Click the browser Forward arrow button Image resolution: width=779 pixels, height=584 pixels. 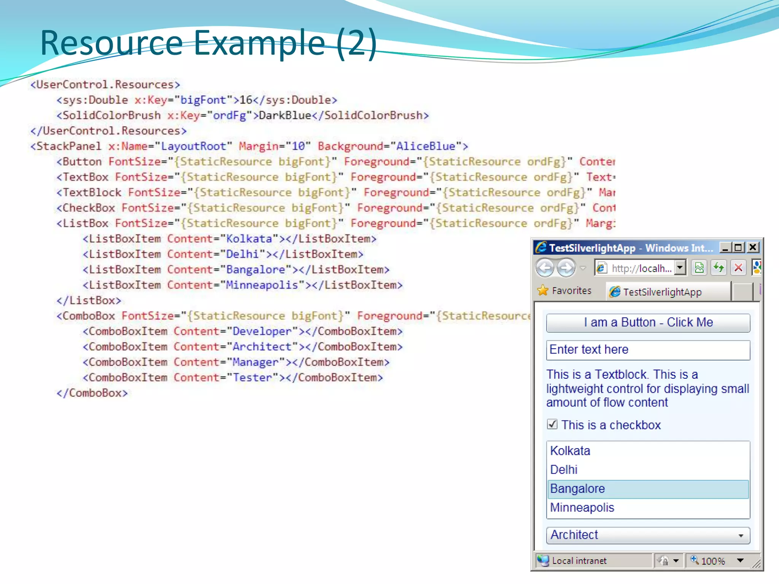[x=566, y=268]
